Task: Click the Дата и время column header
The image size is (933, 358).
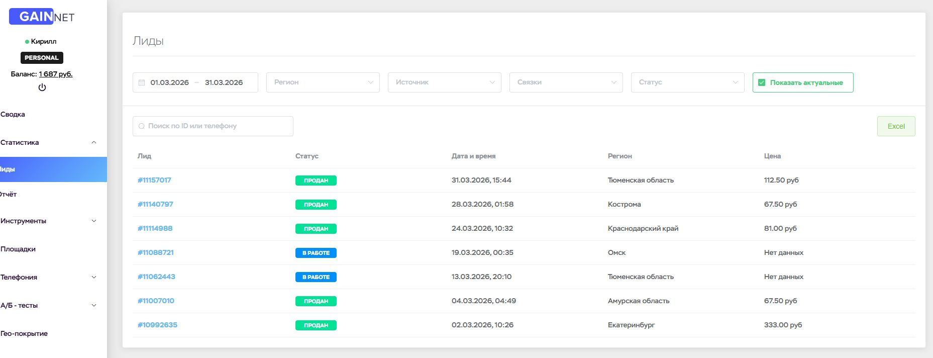Action: point(473,156)
